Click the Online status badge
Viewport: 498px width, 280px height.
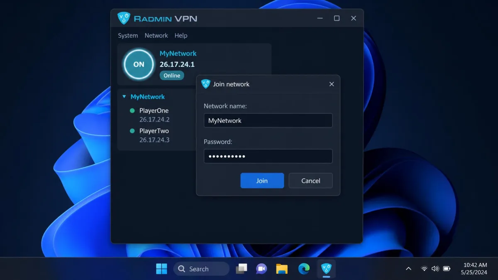coord(172,75)
